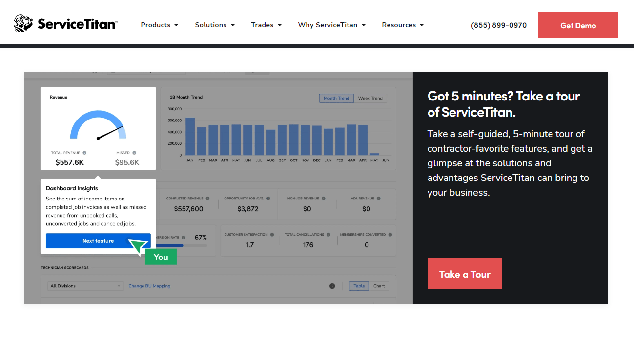Select the Chart view tab
Screen dimensions: 634x339
click(379, 286)
